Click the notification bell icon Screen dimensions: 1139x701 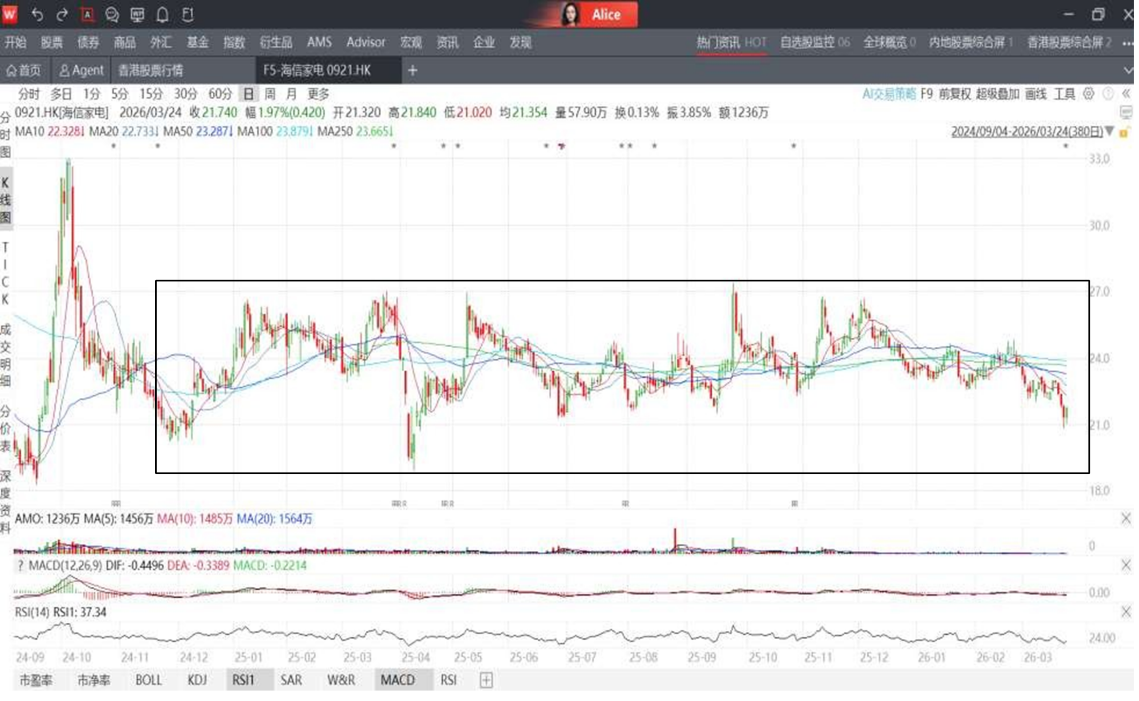coord(162,15)
